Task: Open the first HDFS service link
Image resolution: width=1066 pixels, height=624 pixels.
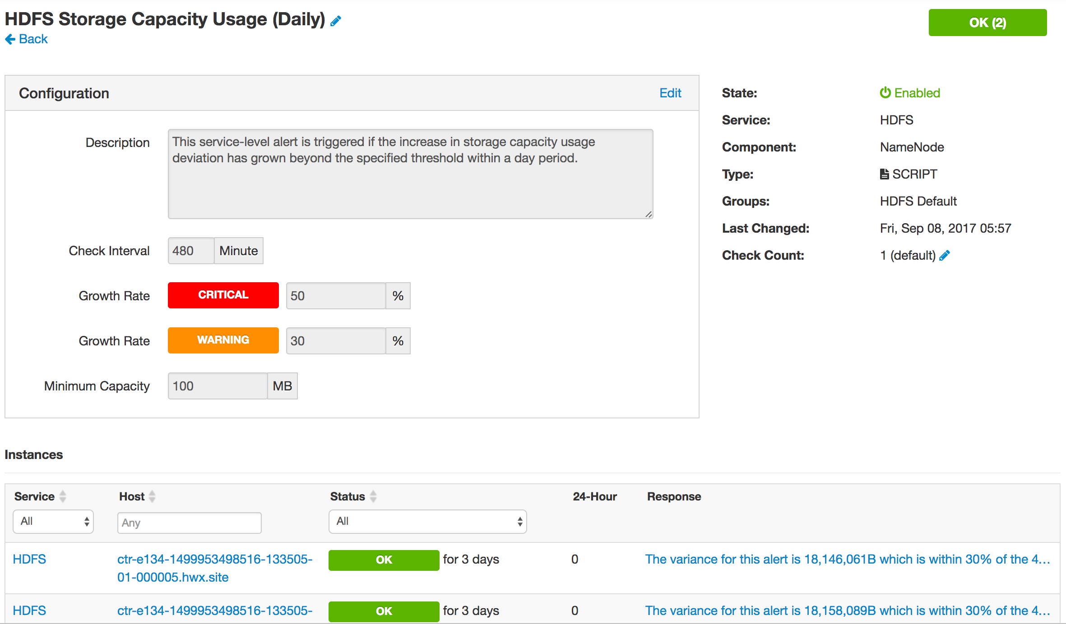Action: point(29,559)
